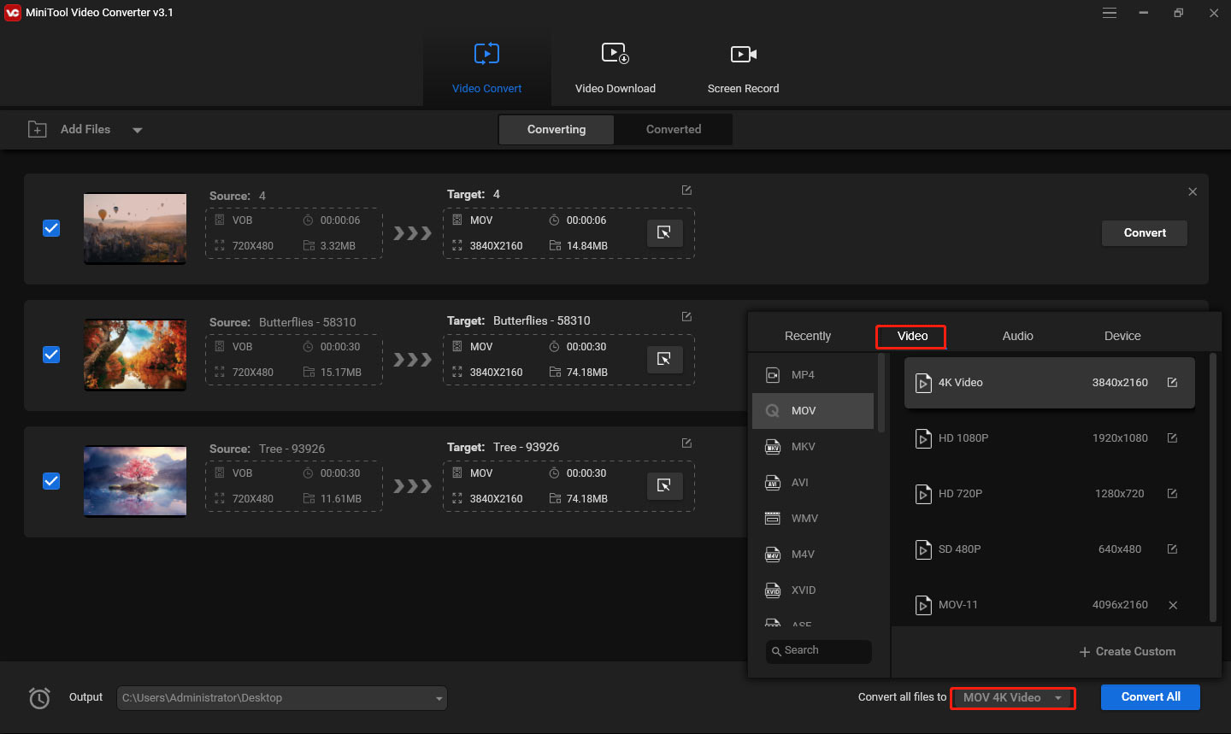Viewport: 1231px width, 734px height.
Task: Click the format Search field
Action: click(x=819, y=651)
